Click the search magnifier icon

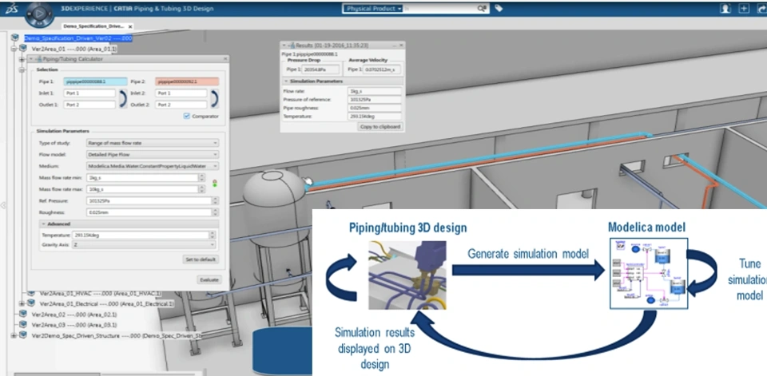point(482,9)
